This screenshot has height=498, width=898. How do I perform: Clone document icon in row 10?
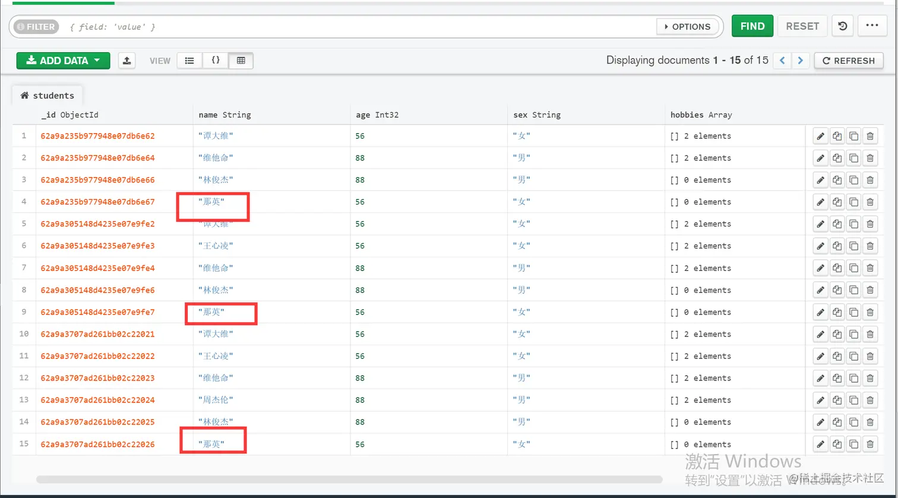(853, 334)
